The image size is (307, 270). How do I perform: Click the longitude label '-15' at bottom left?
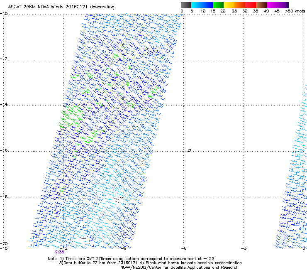[x=4, y=248]
